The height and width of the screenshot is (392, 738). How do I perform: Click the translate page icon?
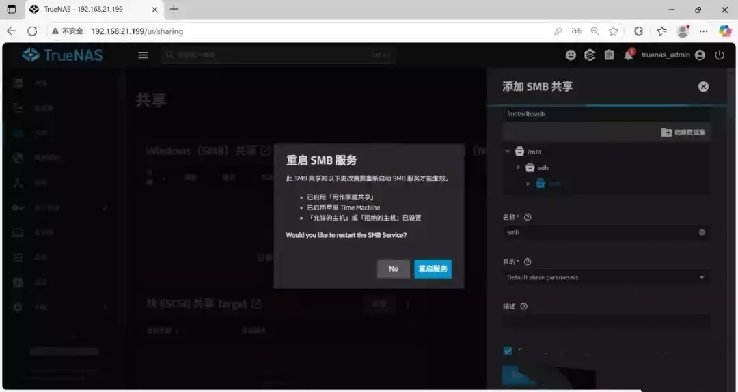[576, 31]
